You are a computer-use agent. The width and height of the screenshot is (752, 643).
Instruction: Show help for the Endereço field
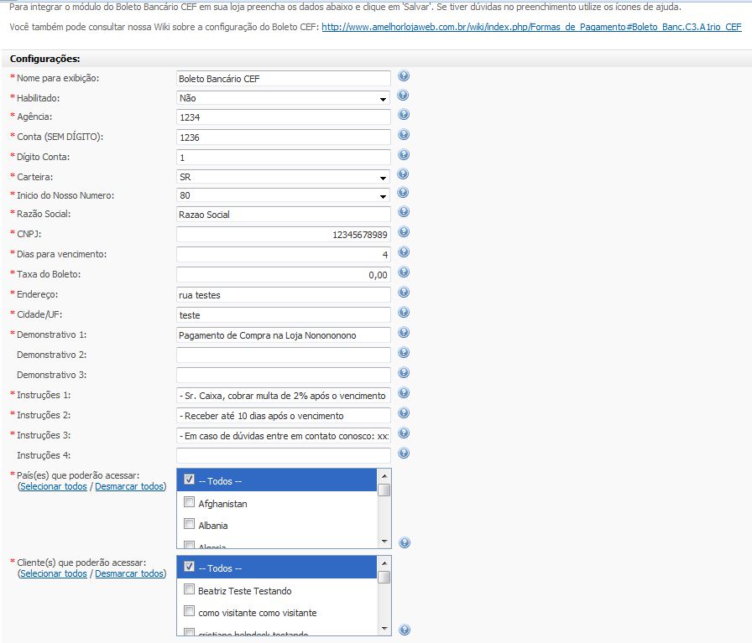[x=404, y=292]
